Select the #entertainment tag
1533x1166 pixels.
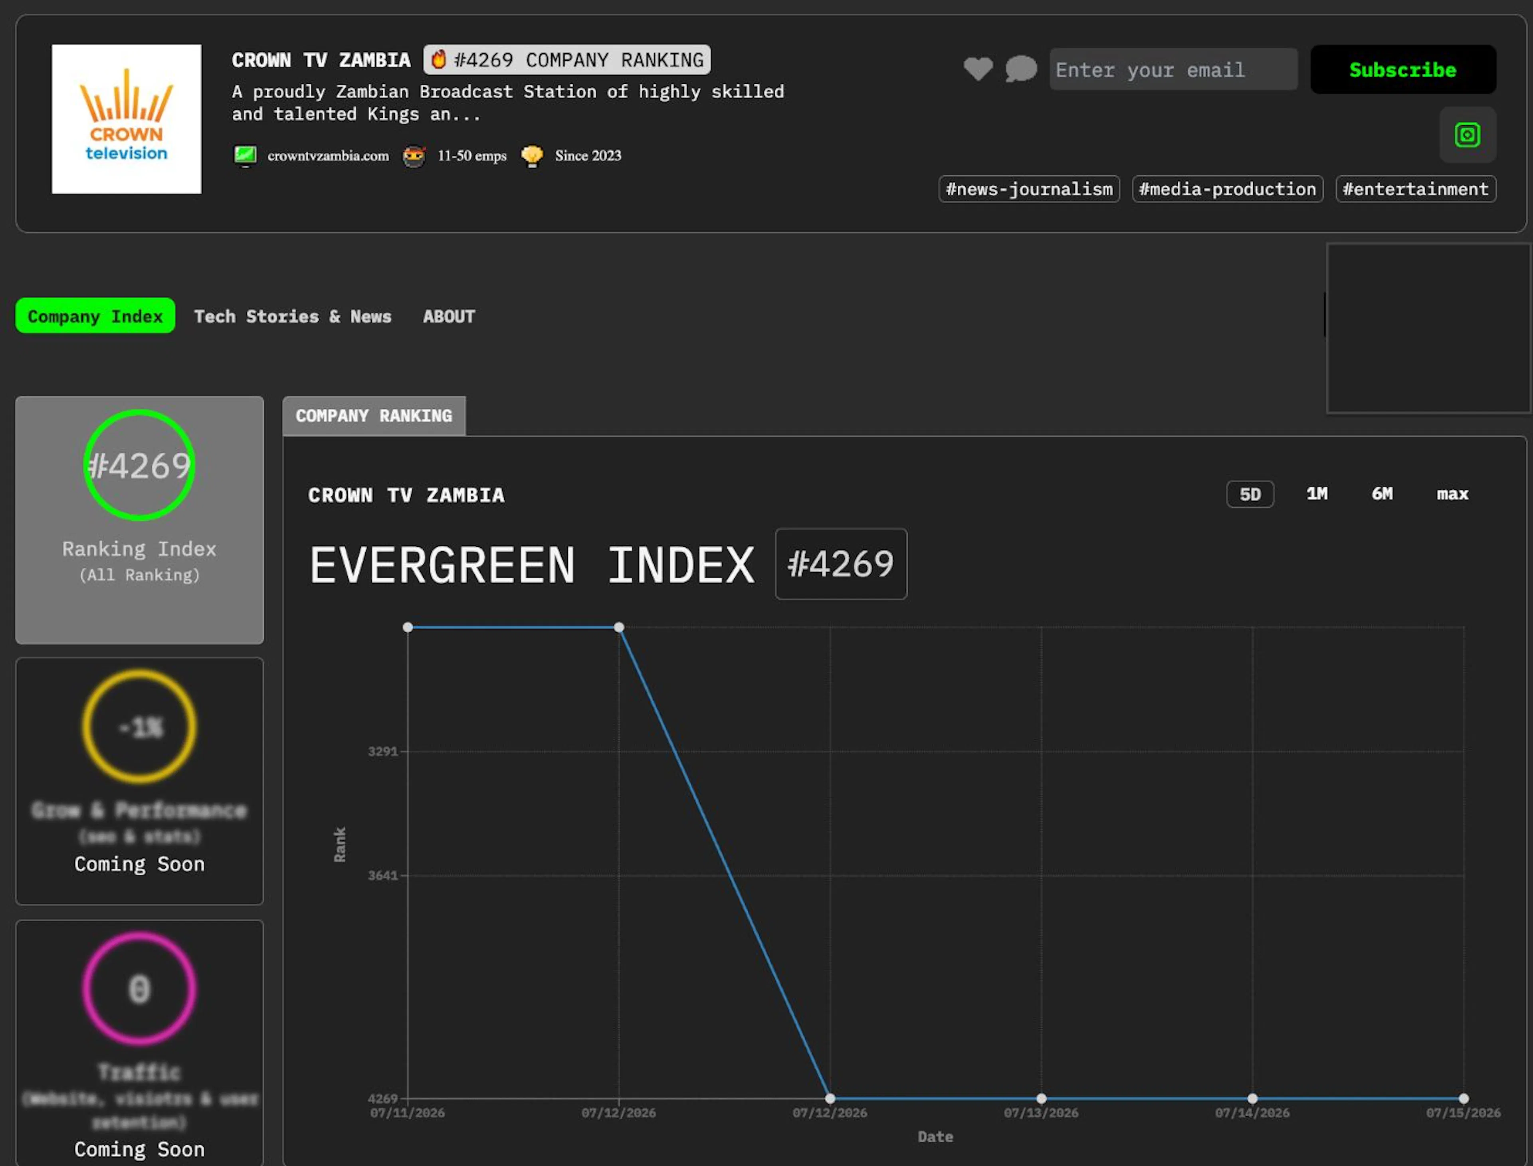(1415, 189)
